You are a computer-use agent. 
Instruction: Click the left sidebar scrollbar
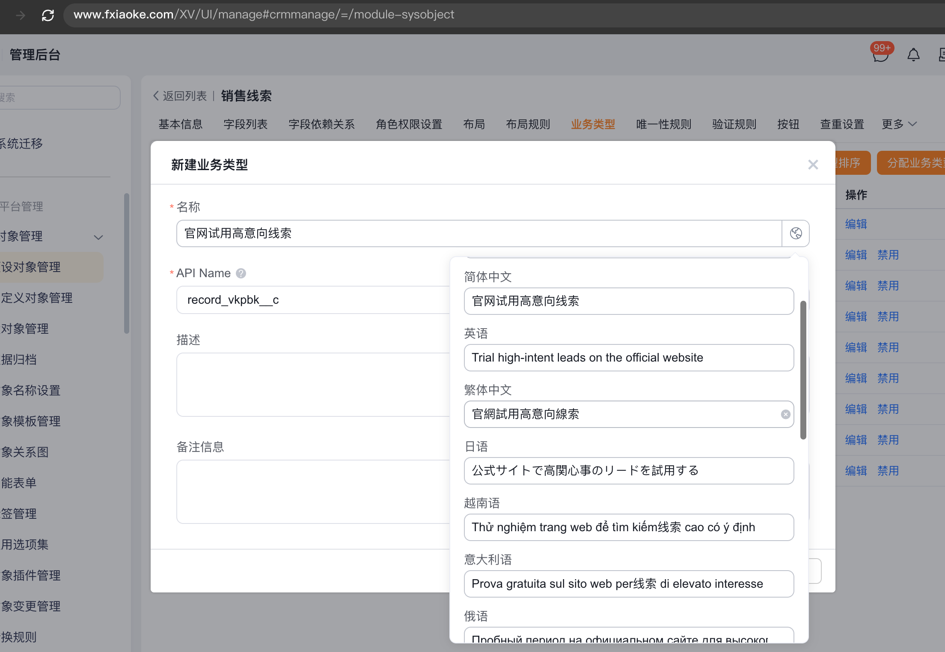pos(126,263)
